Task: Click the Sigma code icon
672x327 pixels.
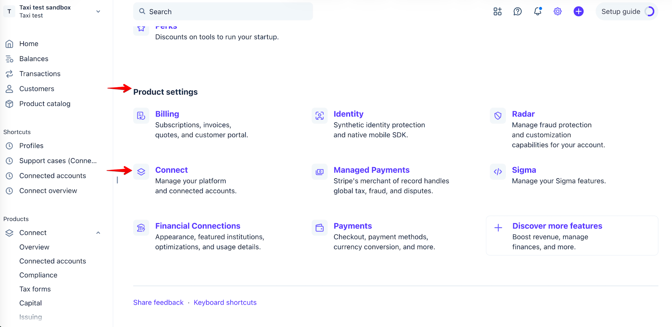Action: [x=498, y=172]
